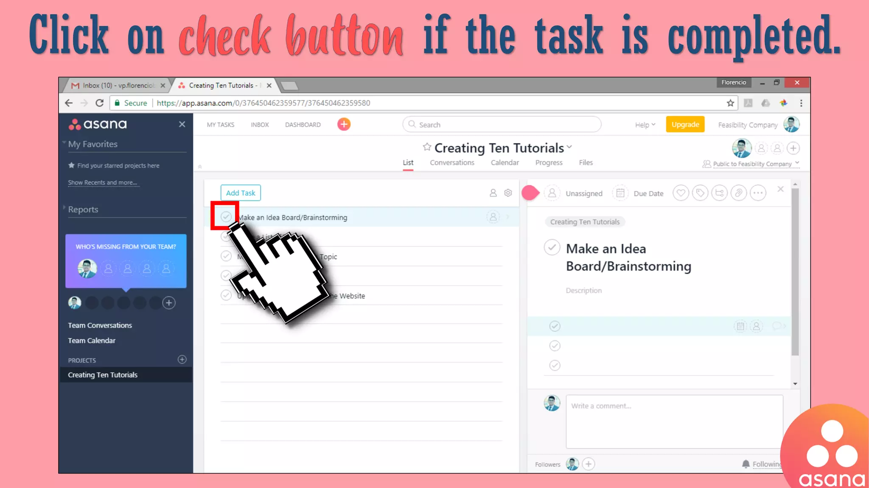Click the list view assignee filter icon
Screen dimensions: 869x488
point(493,193)
